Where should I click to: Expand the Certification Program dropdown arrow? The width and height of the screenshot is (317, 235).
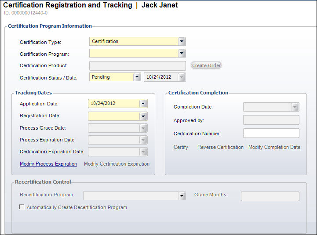point(182,54)
